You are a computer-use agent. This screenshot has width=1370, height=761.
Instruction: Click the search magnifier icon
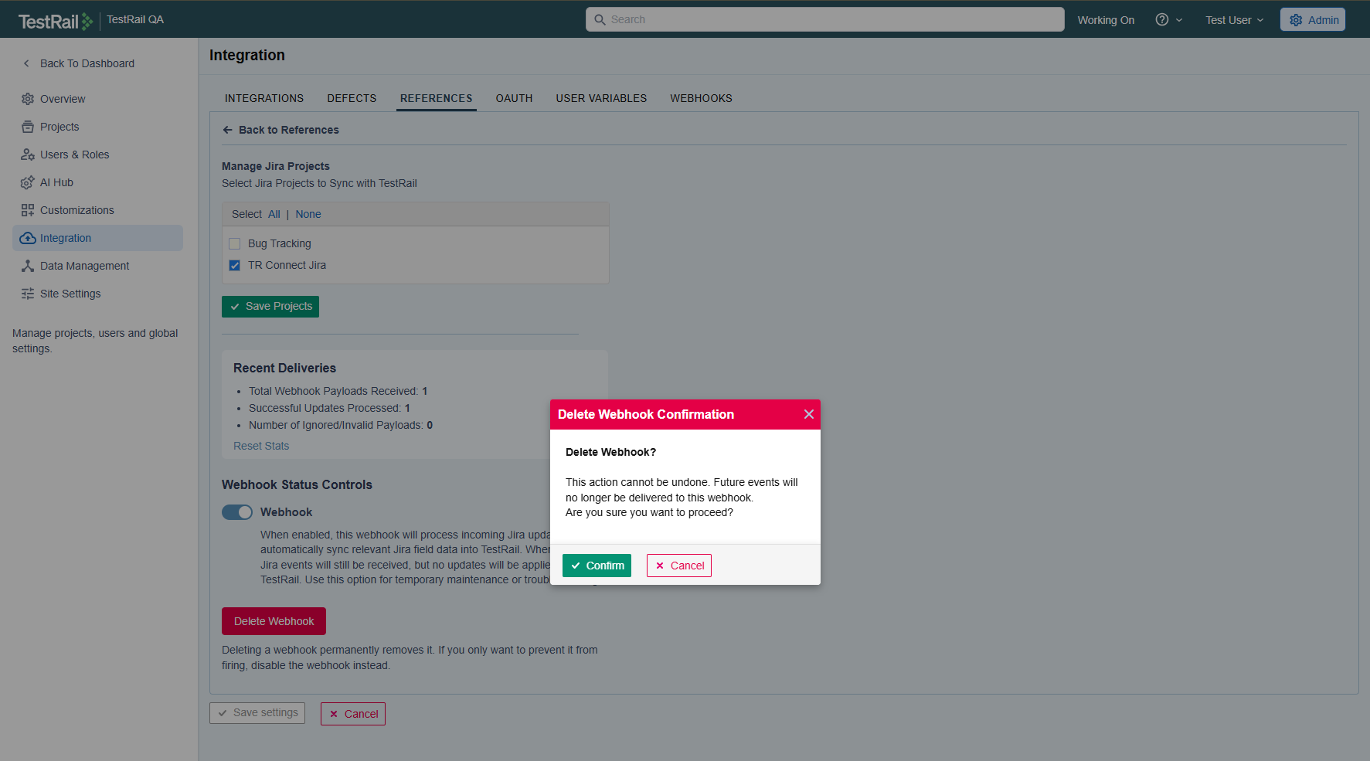point(600,19)
